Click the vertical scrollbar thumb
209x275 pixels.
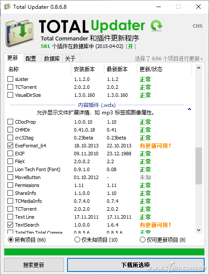(x=198, y=166)
